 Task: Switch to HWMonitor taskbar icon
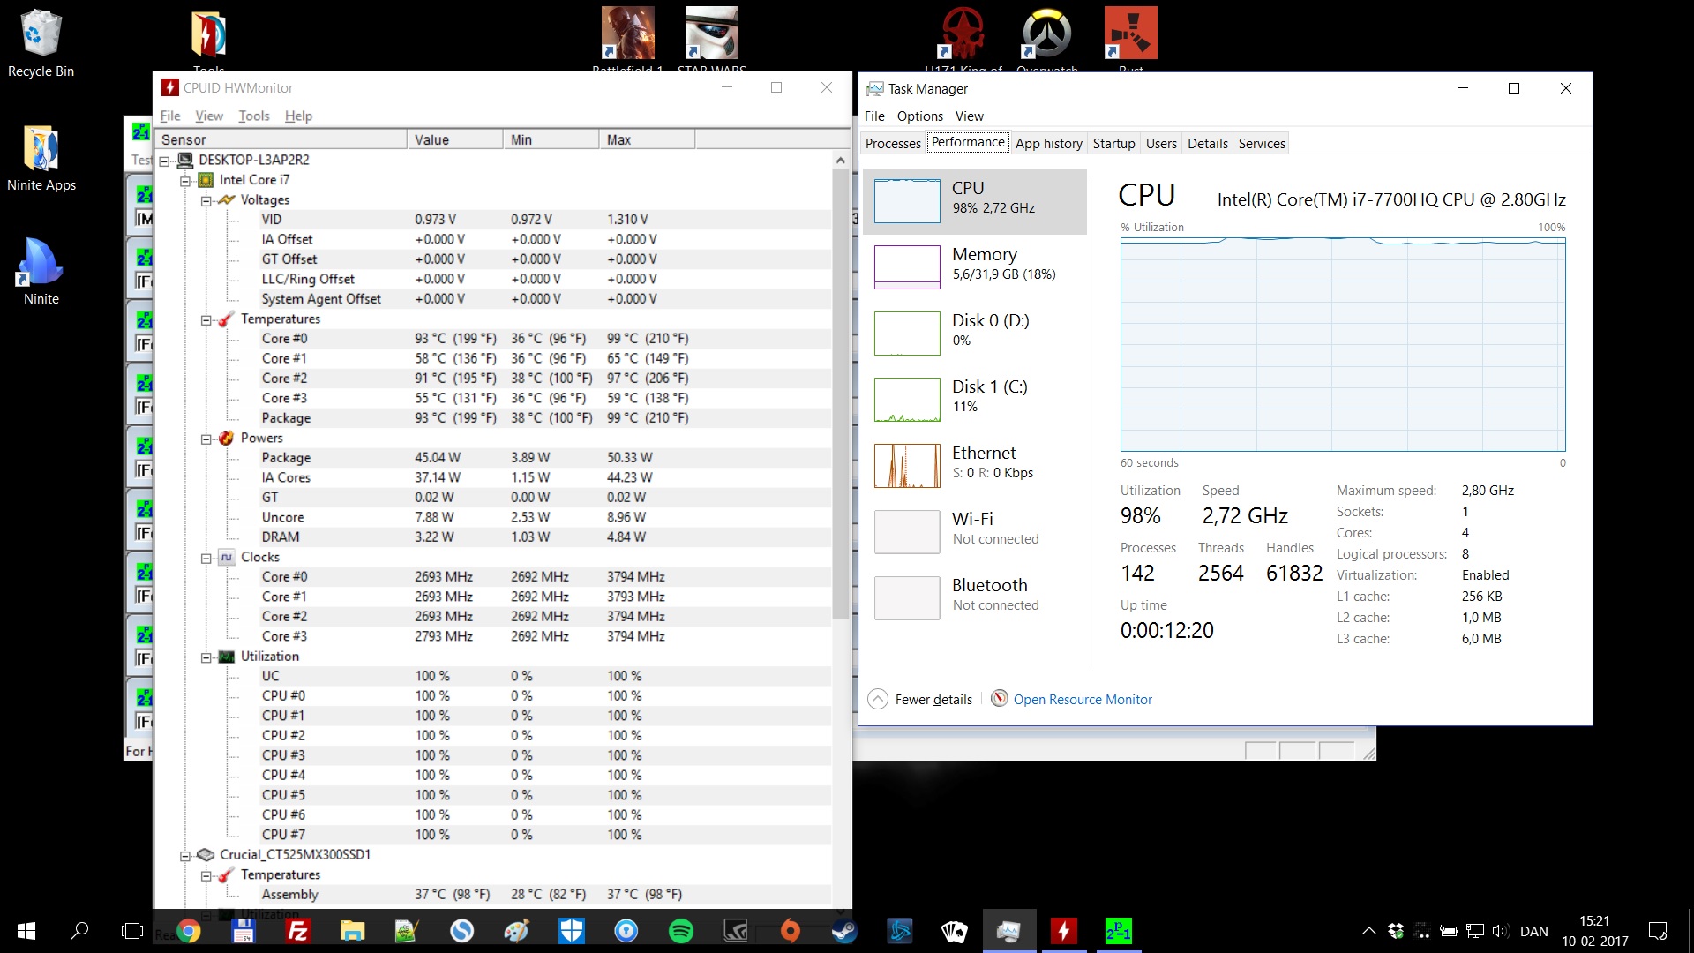click(1063, 931)
